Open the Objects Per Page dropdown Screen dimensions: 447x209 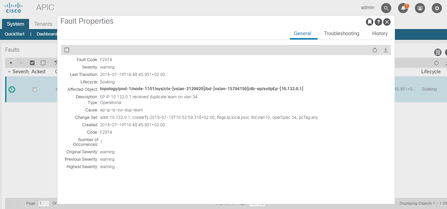coord(257,204)
